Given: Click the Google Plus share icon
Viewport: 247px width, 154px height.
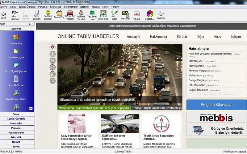Looking at the screenshot, I should pyautogui.click(x=52, y=67).
